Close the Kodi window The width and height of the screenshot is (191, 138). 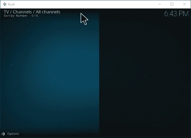point(184,4)
